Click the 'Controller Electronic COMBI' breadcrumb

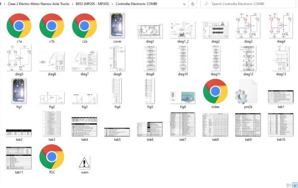tap(136, 4)
